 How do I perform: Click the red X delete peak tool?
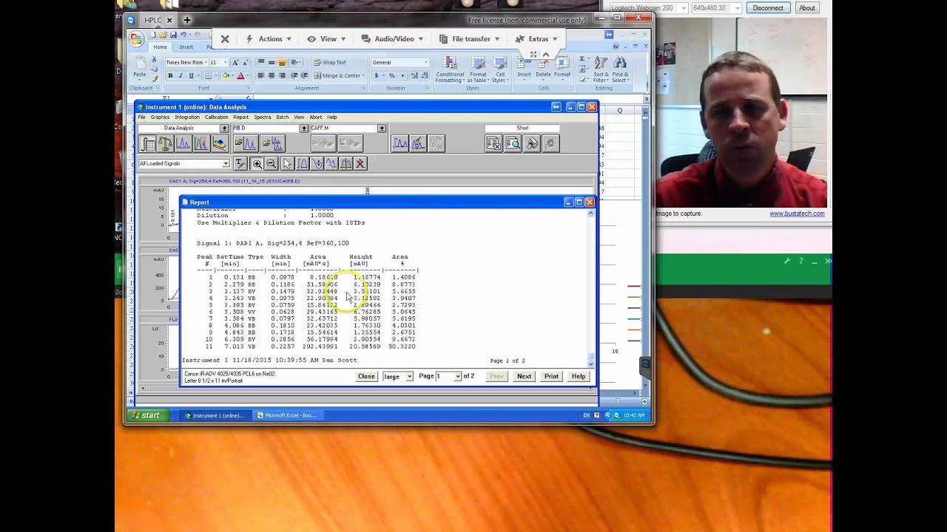click(360, 164)
